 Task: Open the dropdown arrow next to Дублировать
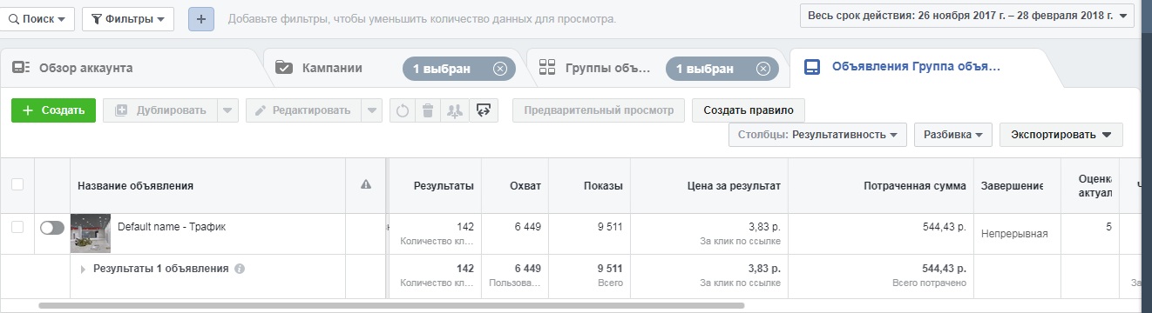pos(227,110)
